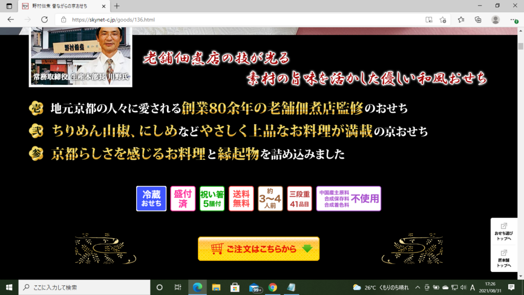Open Microsoft Store from taskbar
Viewport: 524px width, 295px height.
pos(235,287)
